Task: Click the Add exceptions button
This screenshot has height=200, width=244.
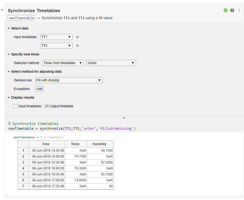Action: (x=39, y=89)
